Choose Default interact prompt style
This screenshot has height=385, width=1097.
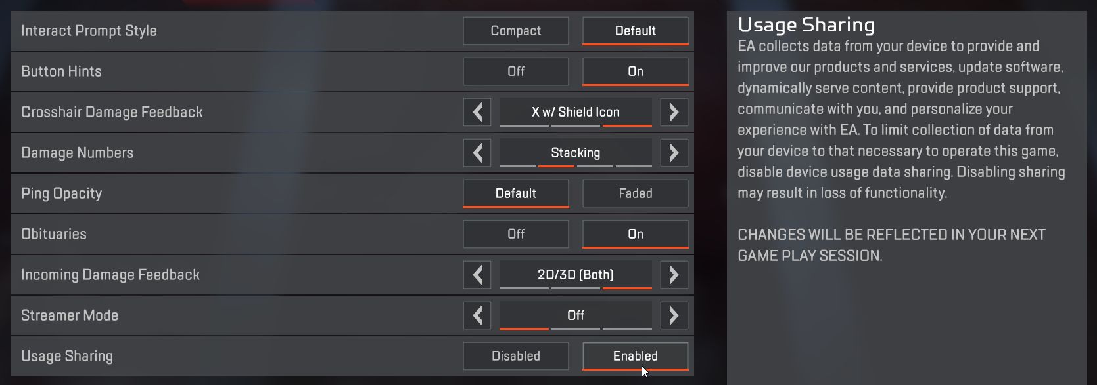point(635,31)
